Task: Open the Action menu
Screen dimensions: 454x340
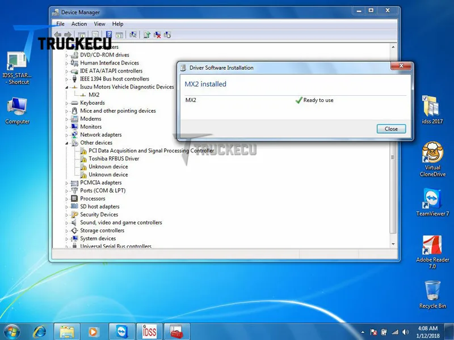Action: tap(79, 24)
